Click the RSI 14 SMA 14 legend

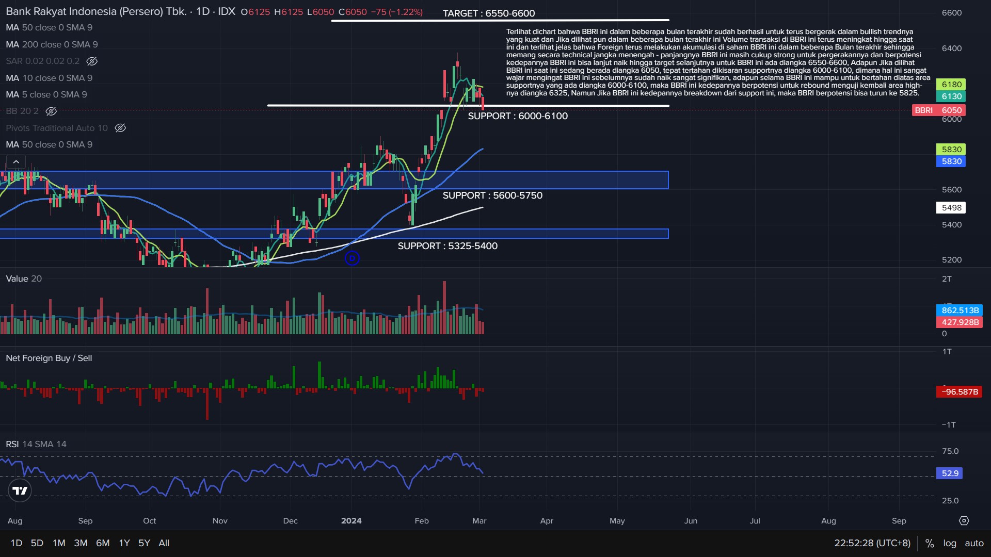[x=36, y=444]
